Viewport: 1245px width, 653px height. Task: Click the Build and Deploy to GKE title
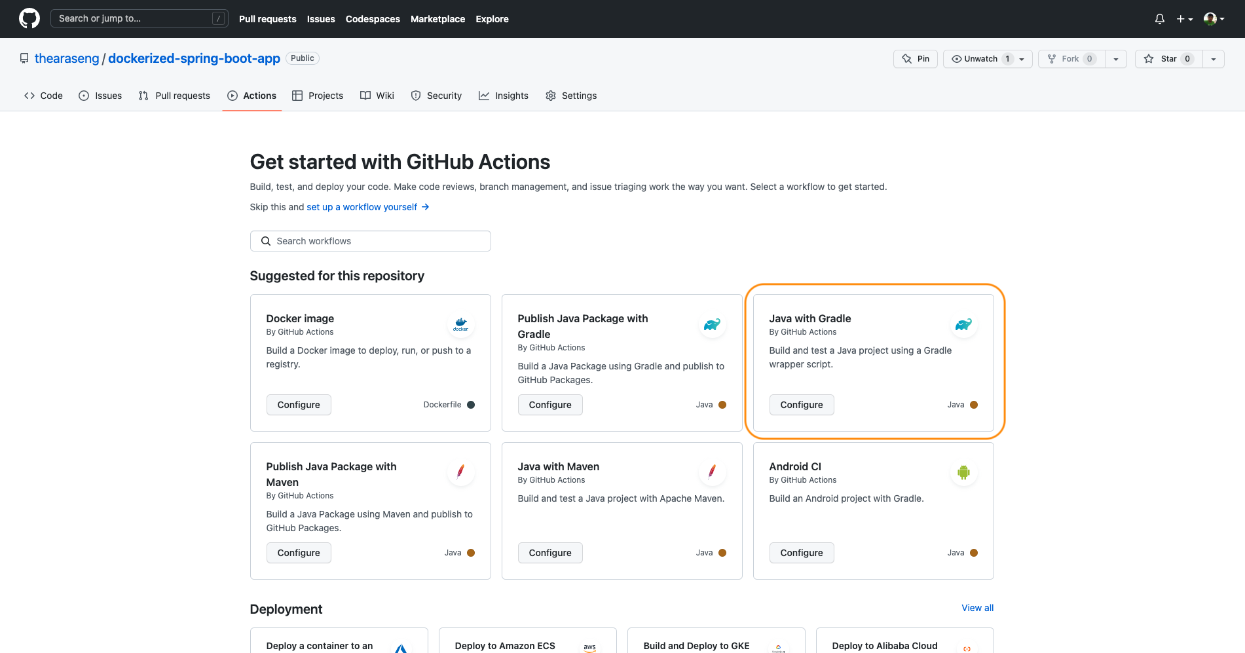(696, 646)
